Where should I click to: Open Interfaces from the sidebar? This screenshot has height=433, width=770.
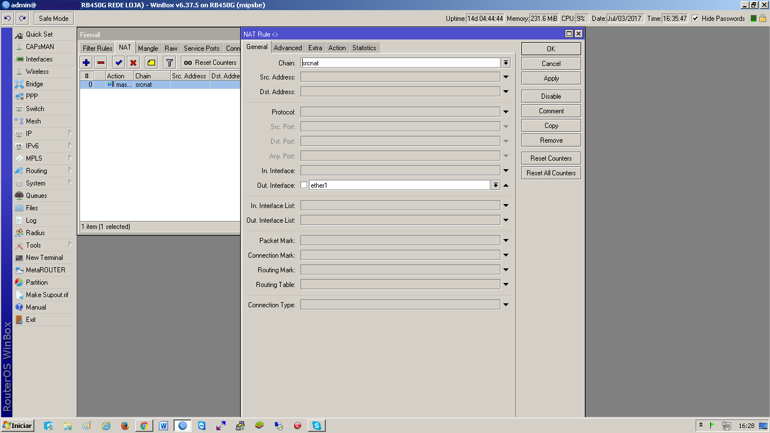coord(45,59)
